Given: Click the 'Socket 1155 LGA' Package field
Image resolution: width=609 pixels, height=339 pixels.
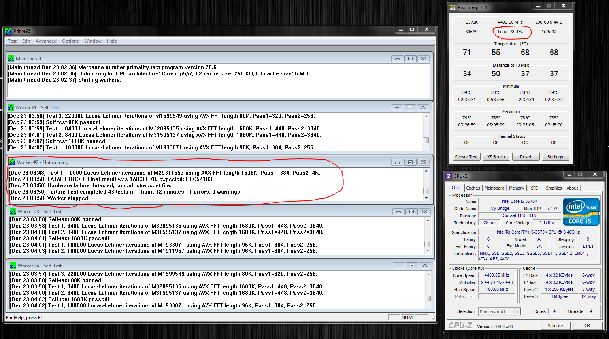Looking at the screenshot, I should pos(519,215).
